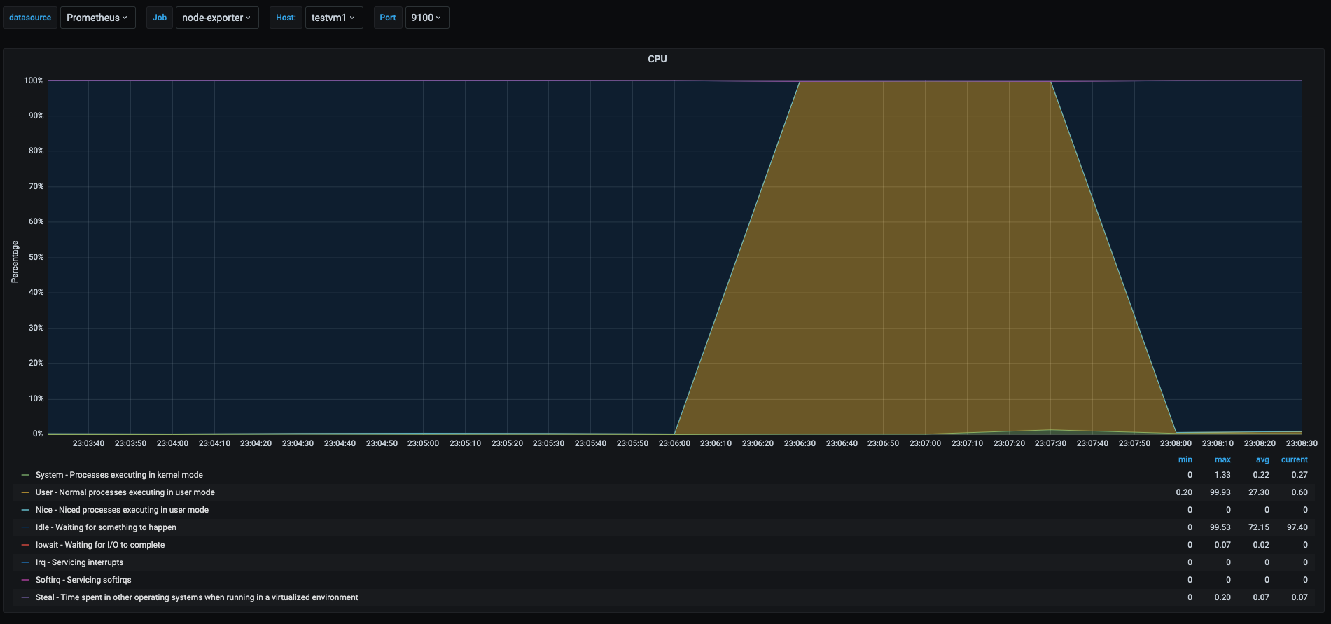
Task: Expand the node-exporter Job dropdown
Action: (216, 18)
